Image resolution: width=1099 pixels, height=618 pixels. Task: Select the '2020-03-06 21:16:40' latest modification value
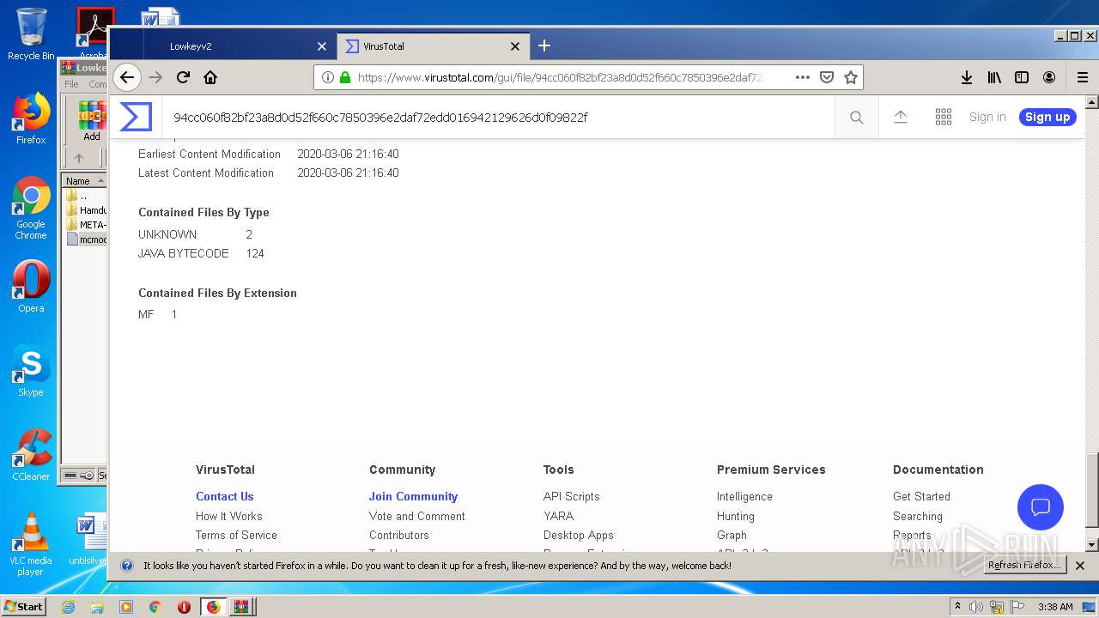(x=348, y=173)
